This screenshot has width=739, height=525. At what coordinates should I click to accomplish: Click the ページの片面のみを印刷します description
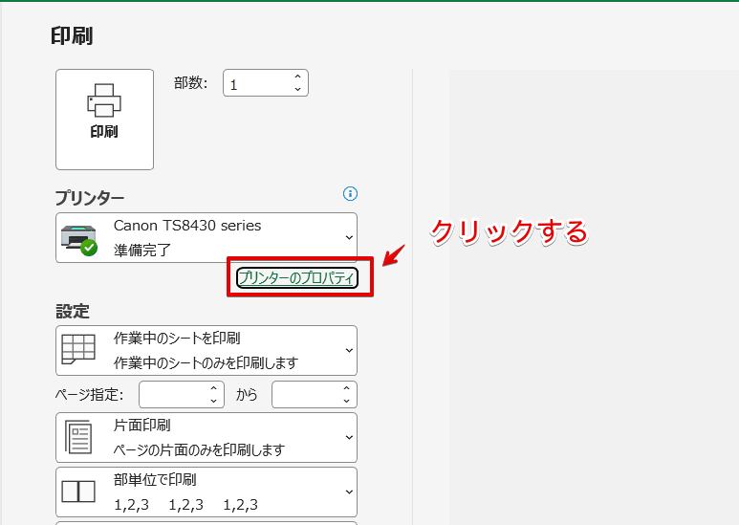[x=199, y=450]
